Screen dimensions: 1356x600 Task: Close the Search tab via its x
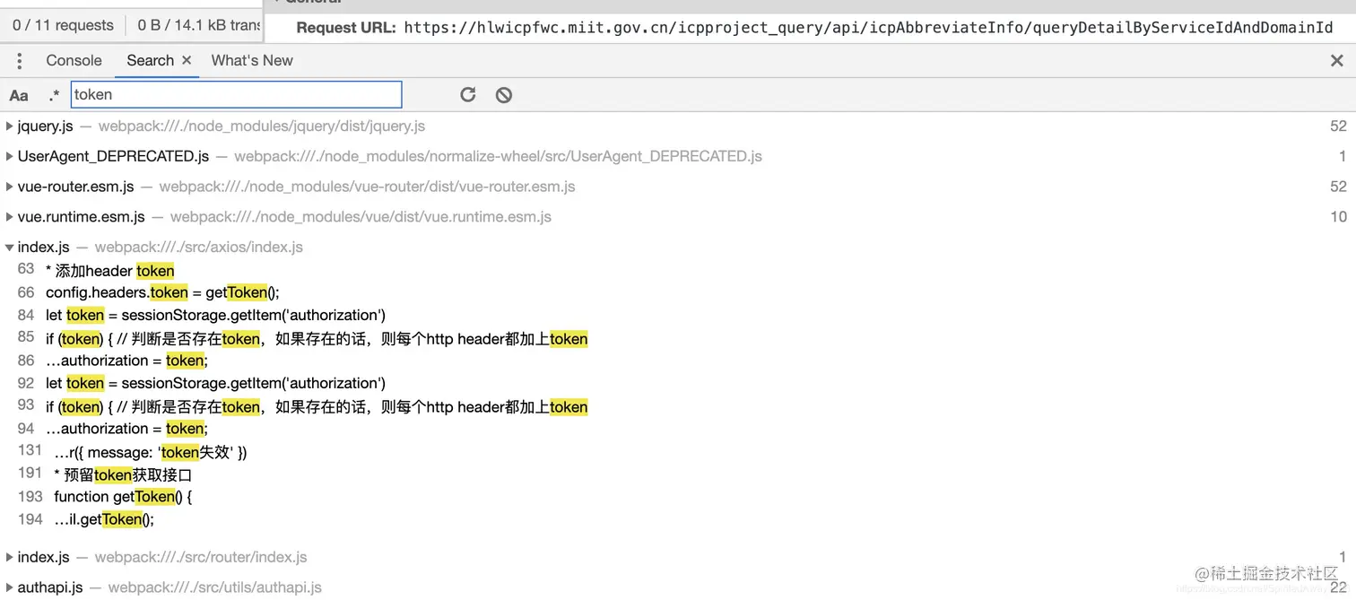tap(186, 60)
